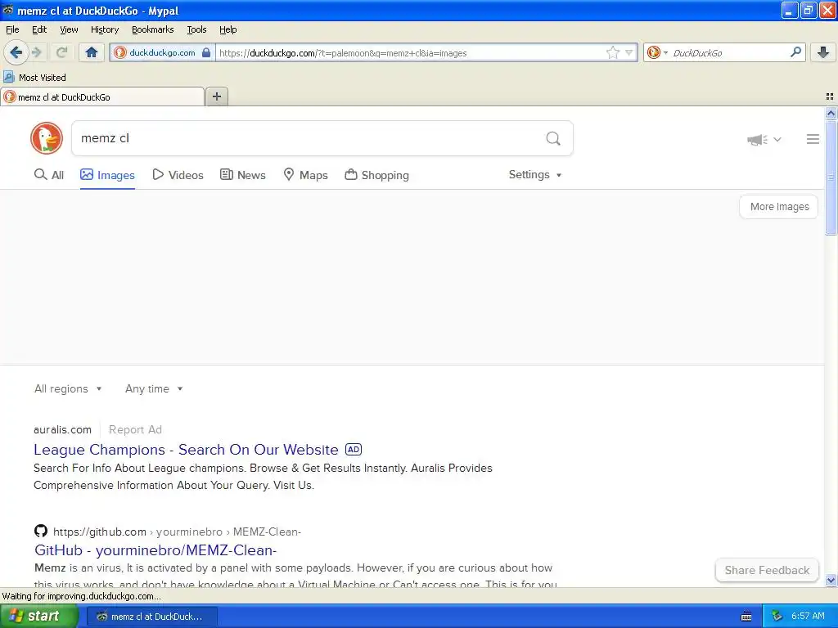The image size is (838, 628).
Task: Select the 'memz cl at DuckDuckGo' browser tab
Action: (x=102, y=96)
